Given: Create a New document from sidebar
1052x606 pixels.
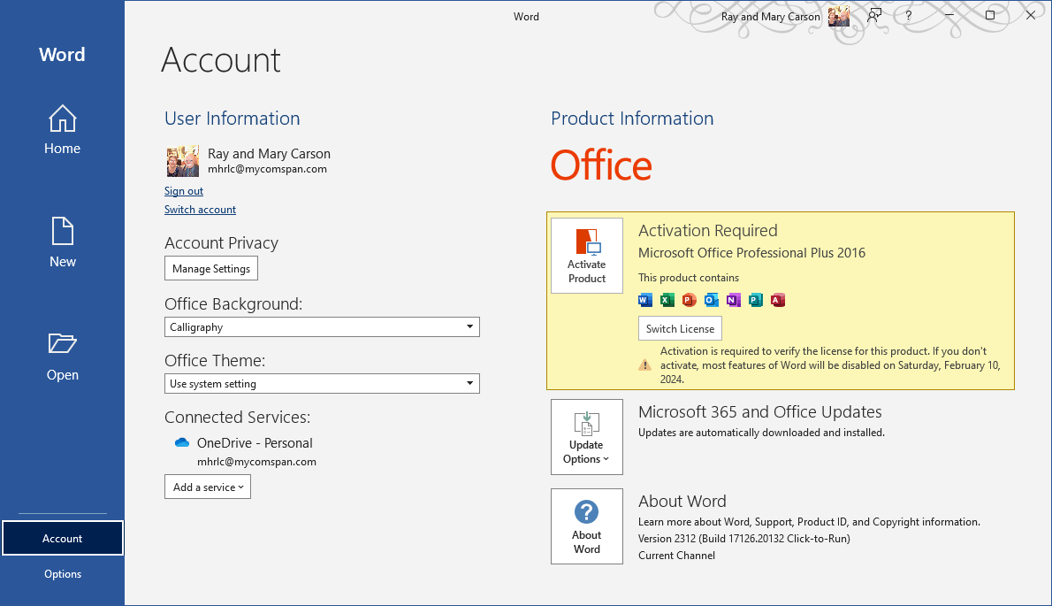Looking at the screenshot, I should [63, 242].
